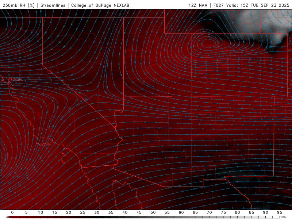Click the 65 label on the color bar
The height and width of the screenshot is (219, 292).
(x=195, y=212)
